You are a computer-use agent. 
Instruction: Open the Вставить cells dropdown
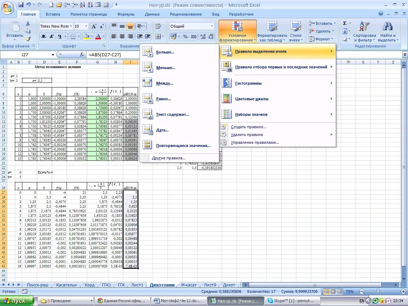322,23
